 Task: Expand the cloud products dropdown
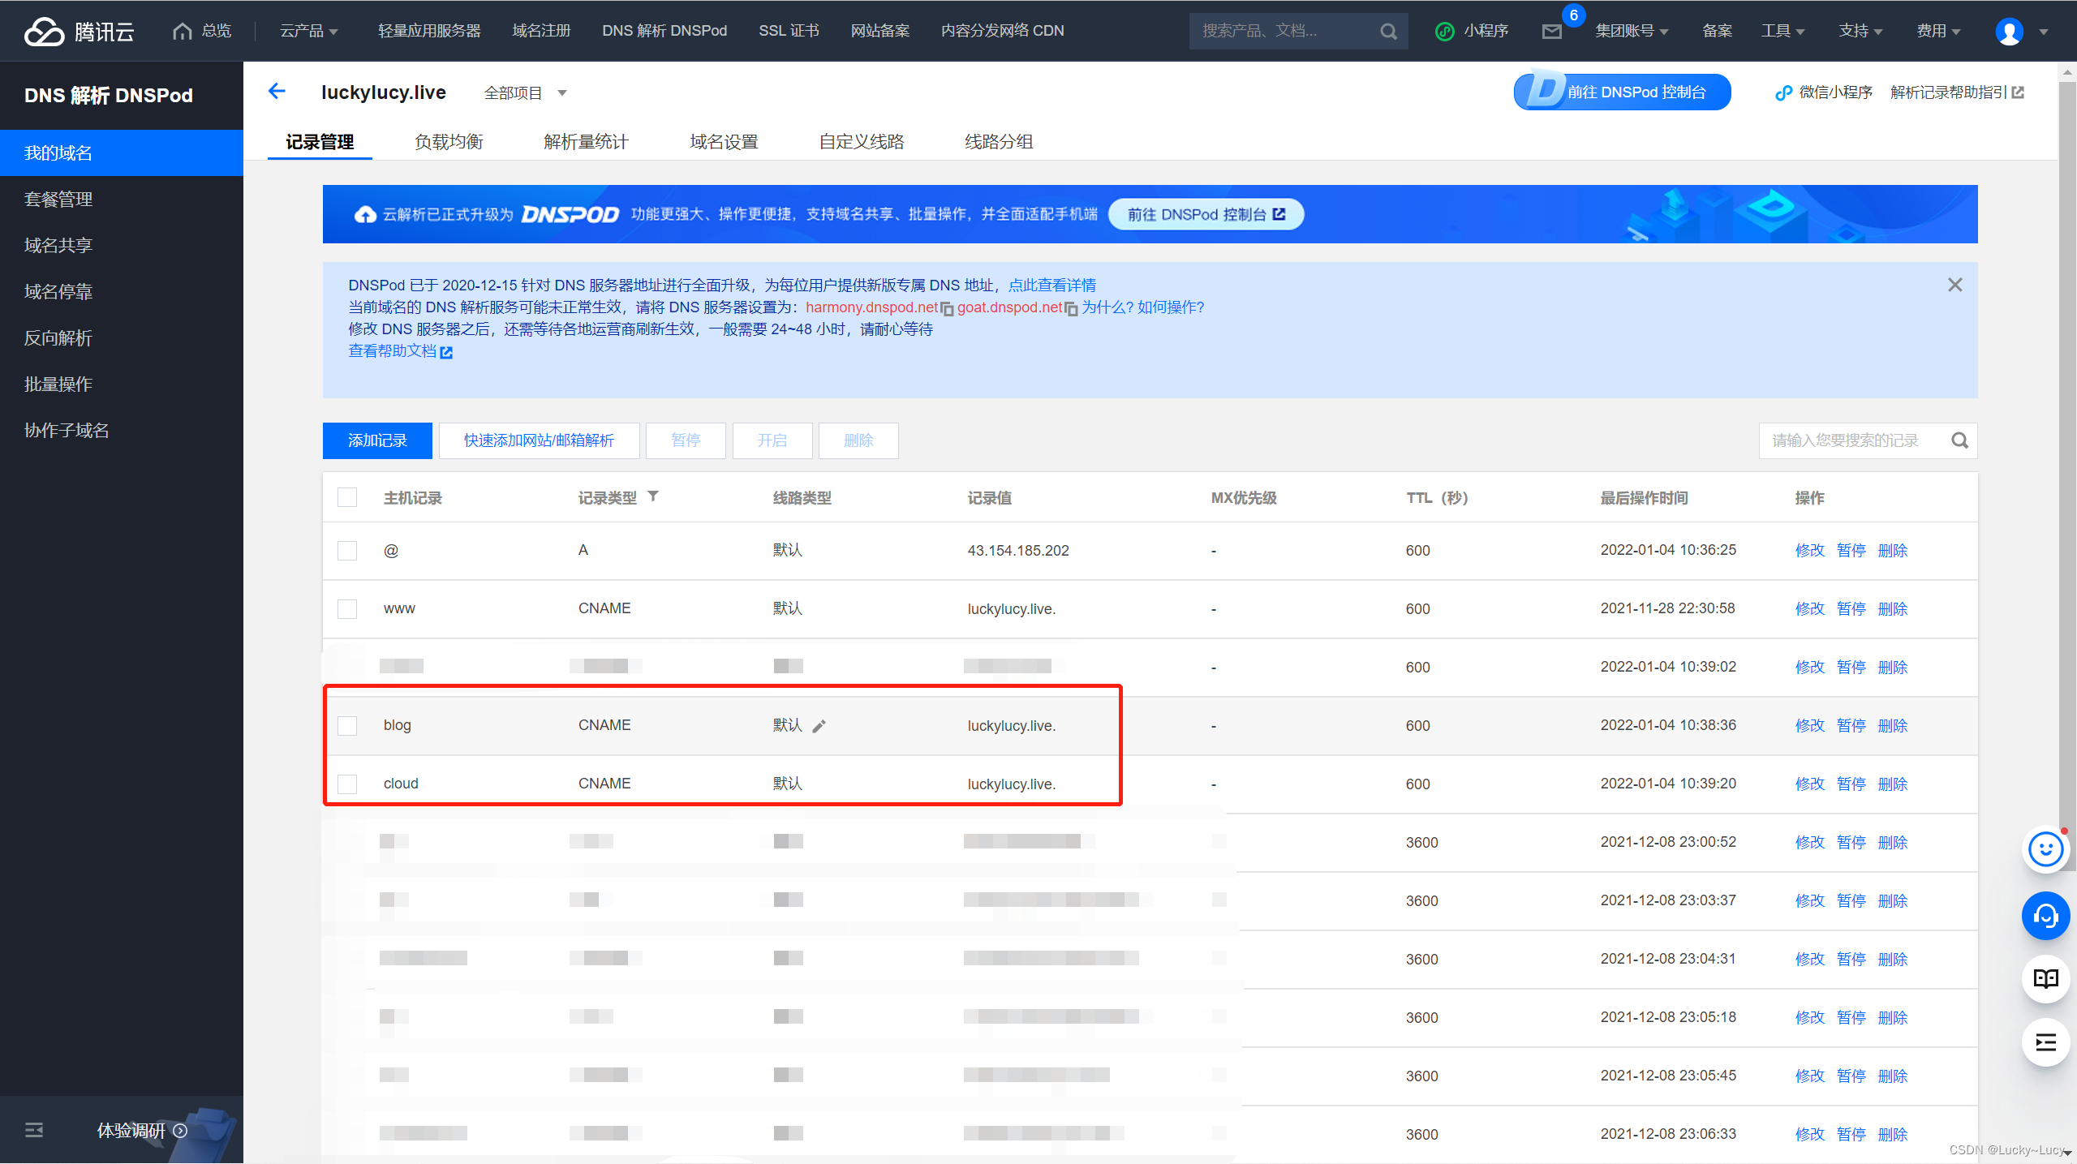click(x=308, y=31)
